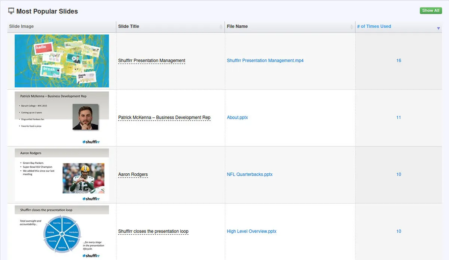Screen dimensions: 449x260
Task: Click the Slide Image column header
Action: 62,27
